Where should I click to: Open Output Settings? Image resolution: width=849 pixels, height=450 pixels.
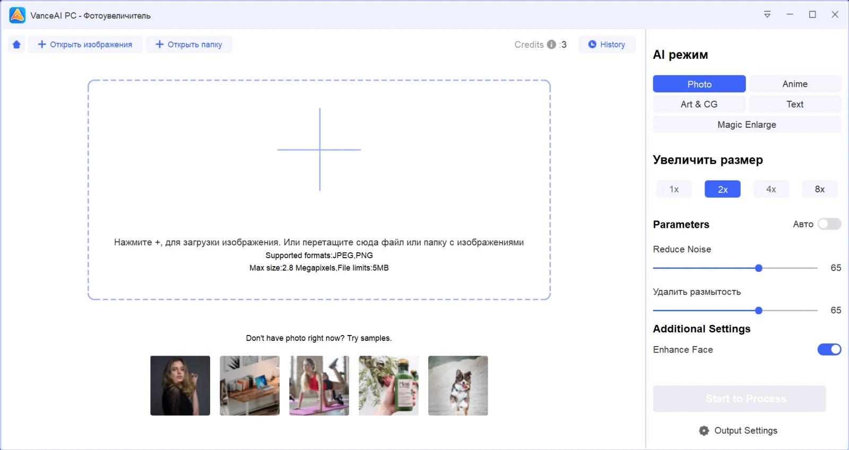(738, 431)
